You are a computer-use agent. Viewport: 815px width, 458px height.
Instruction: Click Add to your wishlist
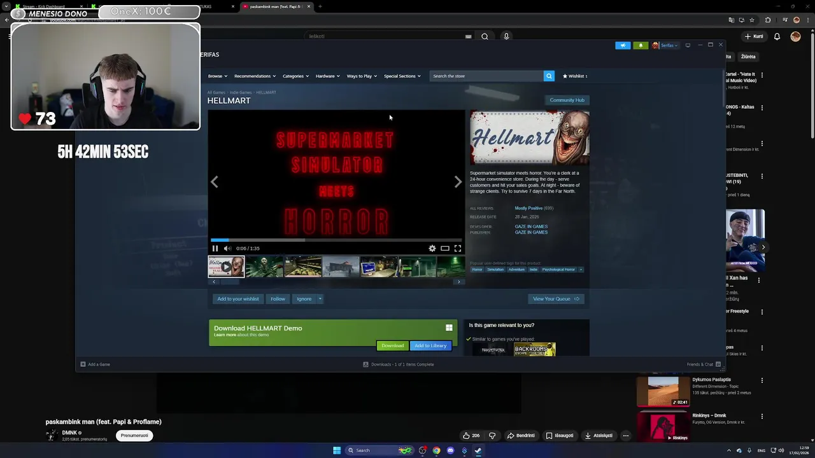point(238,299)
